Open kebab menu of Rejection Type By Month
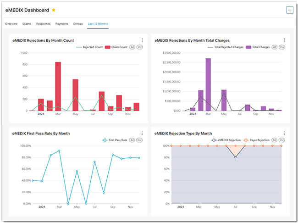Screen dimensions: 298x223 click(x=284, y=133)
